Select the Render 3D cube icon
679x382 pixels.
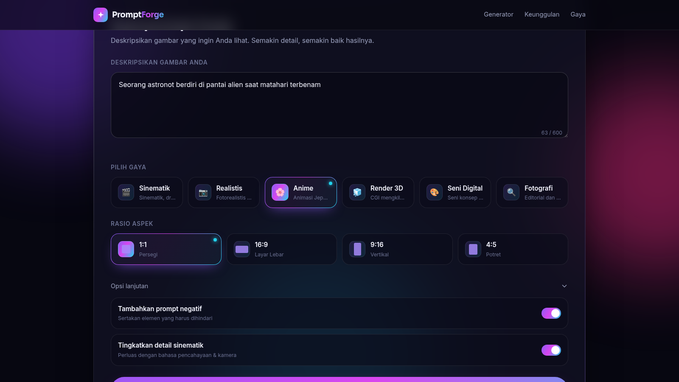(x=357, y=192)
